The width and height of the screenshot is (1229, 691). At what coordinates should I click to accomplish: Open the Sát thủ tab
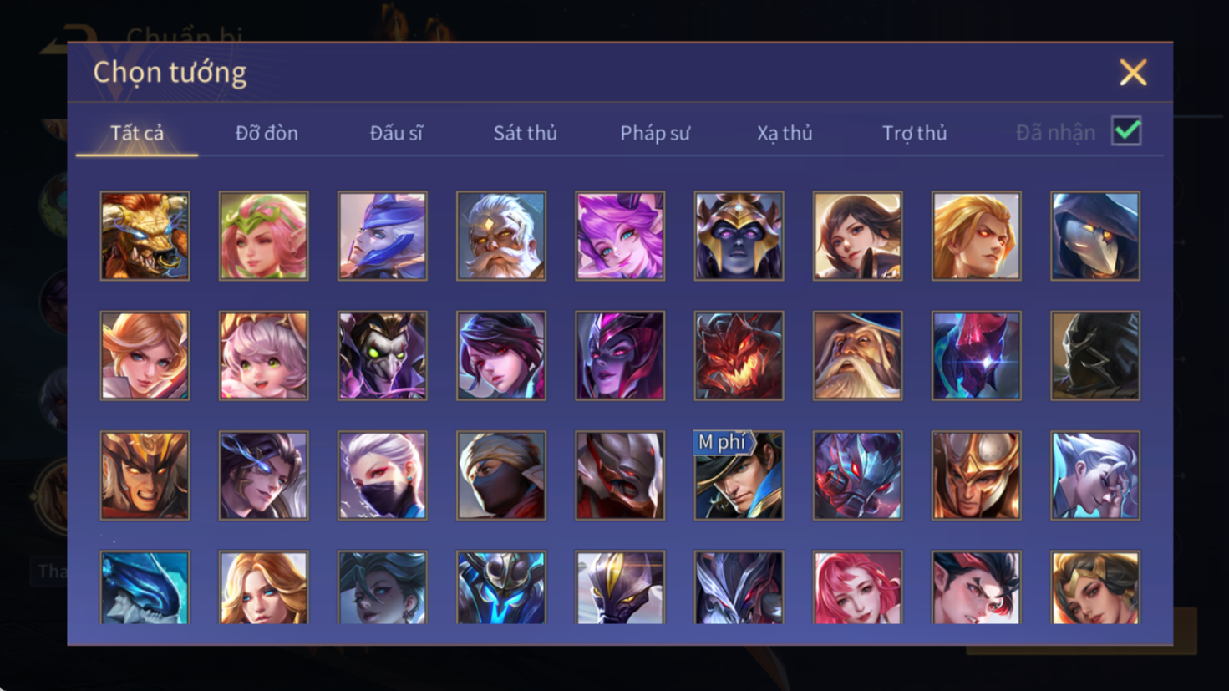(x=525, y=133)
